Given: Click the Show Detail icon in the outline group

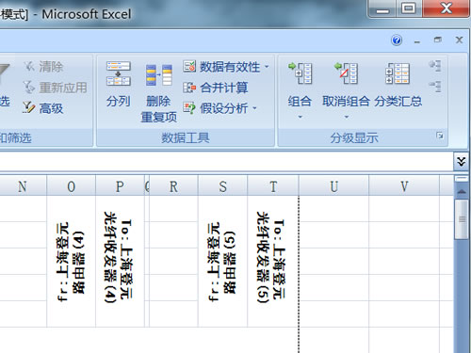Looking at the screenshot, I should tap(435, 66).
